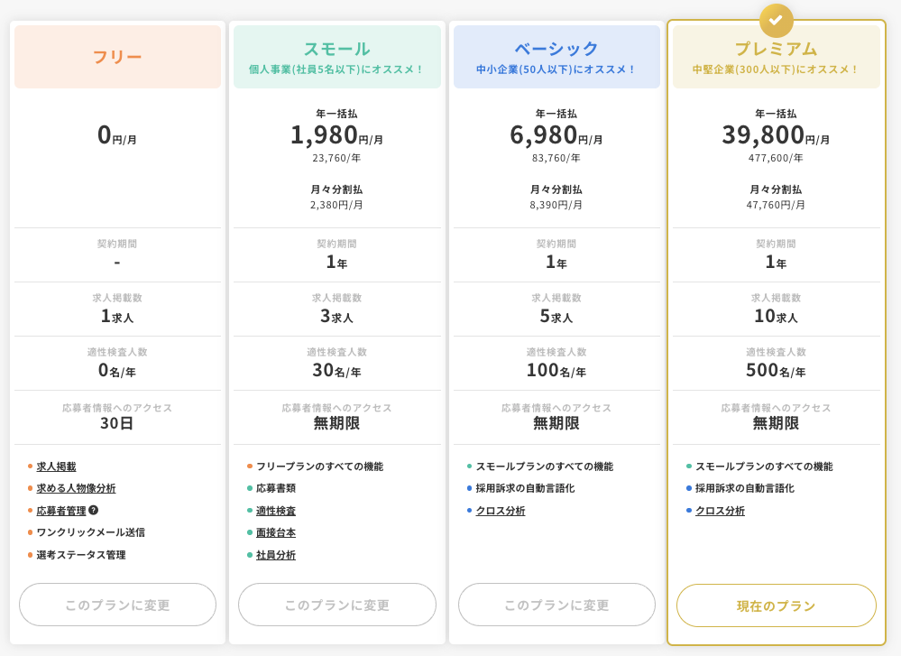Select the プレミアム plan header
This screenshot has width=901, height=656.
point(776,57)
